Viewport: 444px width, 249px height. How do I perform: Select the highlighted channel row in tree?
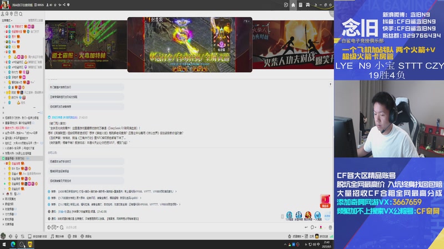point(22,158)
